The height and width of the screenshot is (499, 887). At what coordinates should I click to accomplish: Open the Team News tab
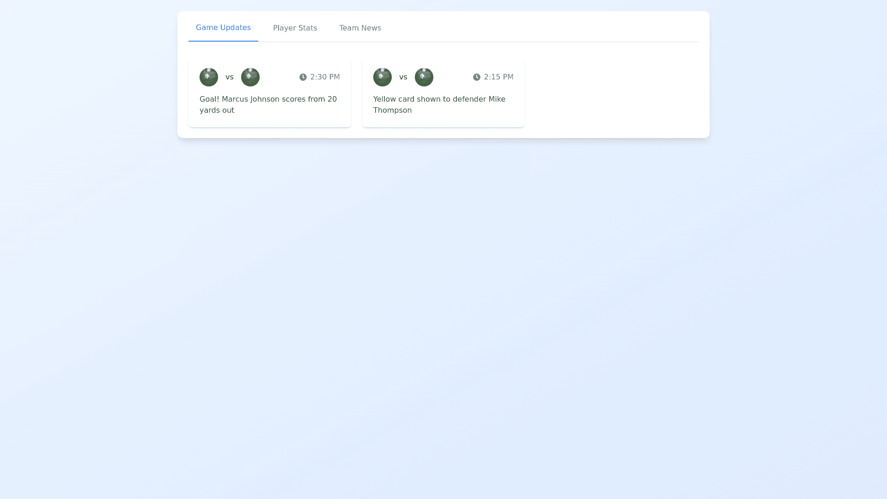tap(360, 28)
